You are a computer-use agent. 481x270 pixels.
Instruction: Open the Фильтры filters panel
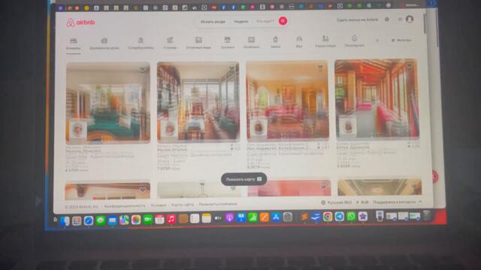click(x=401, y=40)
